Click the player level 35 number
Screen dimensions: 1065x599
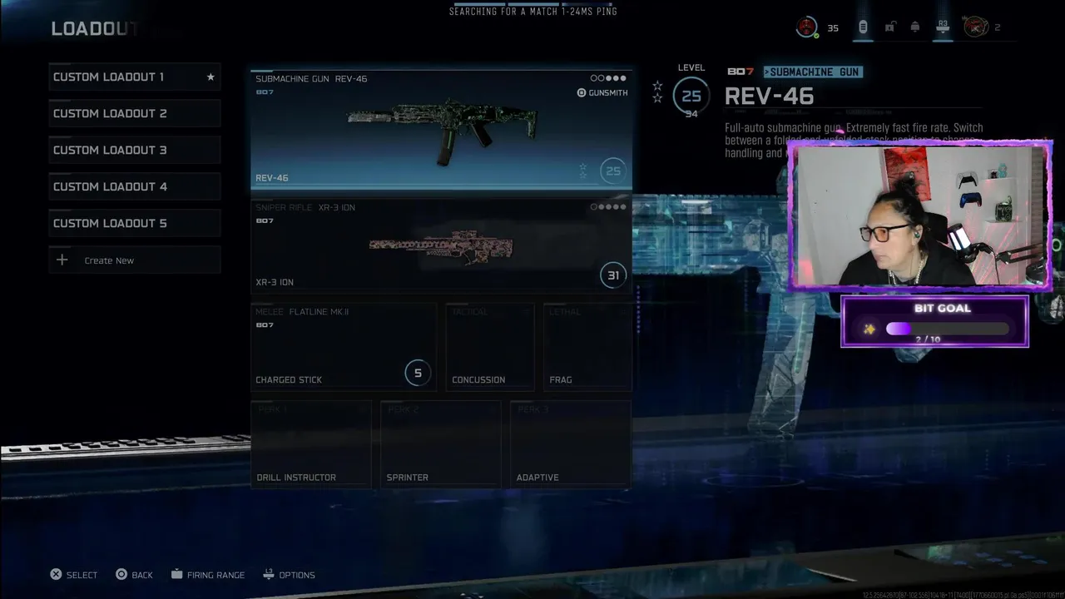coord(833,28)
